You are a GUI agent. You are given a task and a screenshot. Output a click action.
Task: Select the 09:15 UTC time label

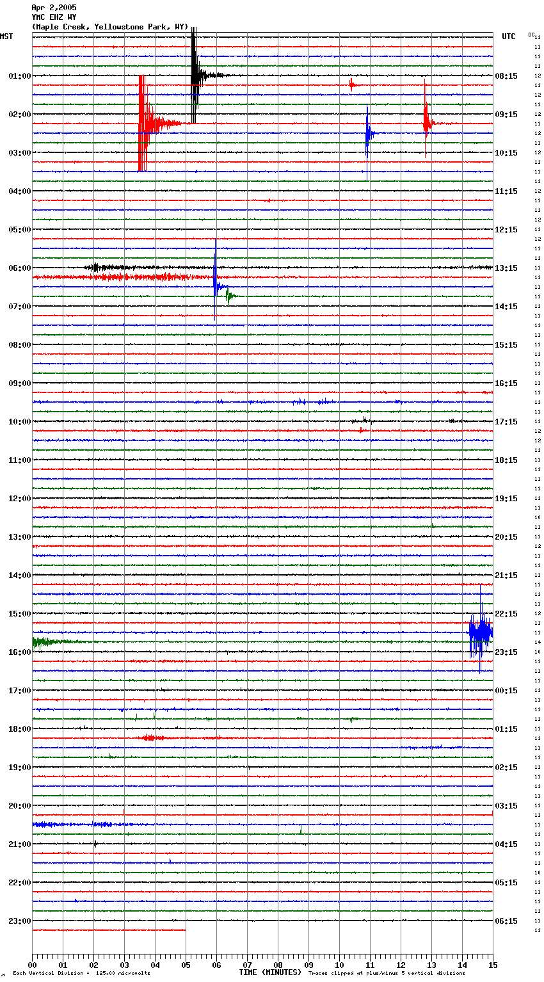click(x=506, y=115)
